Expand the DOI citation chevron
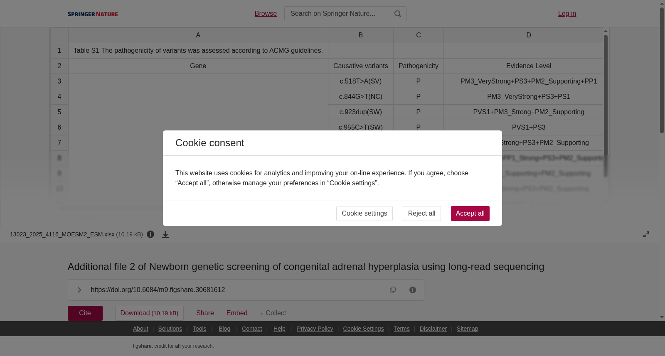 (79, 290)
